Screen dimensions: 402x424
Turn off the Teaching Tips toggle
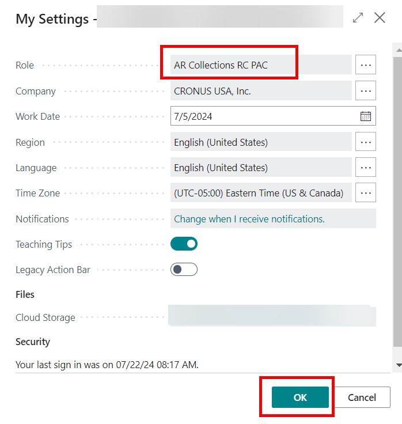(x=184, y=244)
